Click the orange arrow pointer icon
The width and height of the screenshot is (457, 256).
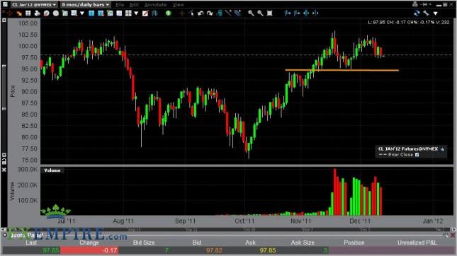[19, 13]
